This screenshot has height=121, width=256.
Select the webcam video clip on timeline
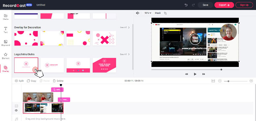click(x=38, y=97)
